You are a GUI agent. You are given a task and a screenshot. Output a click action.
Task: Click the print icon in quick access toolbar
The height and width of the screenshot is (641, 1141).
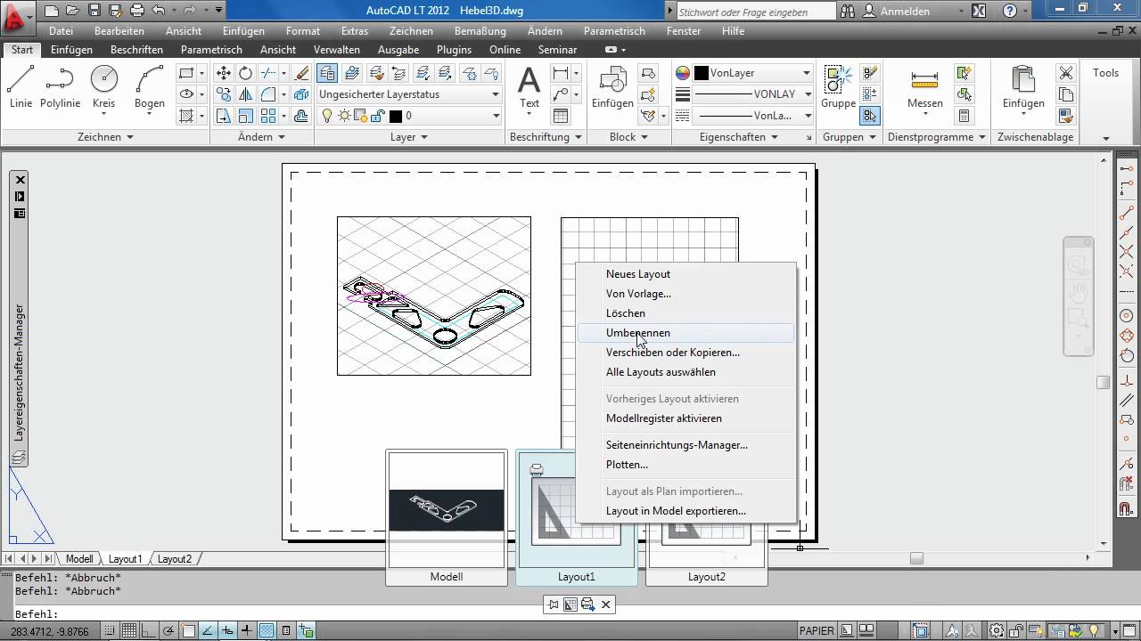(x=136, y=12)
